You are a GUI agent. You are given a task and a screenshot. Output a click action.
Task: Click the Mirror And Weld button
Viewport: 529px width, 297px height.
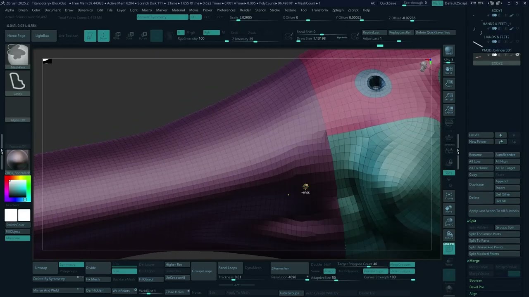58,290
